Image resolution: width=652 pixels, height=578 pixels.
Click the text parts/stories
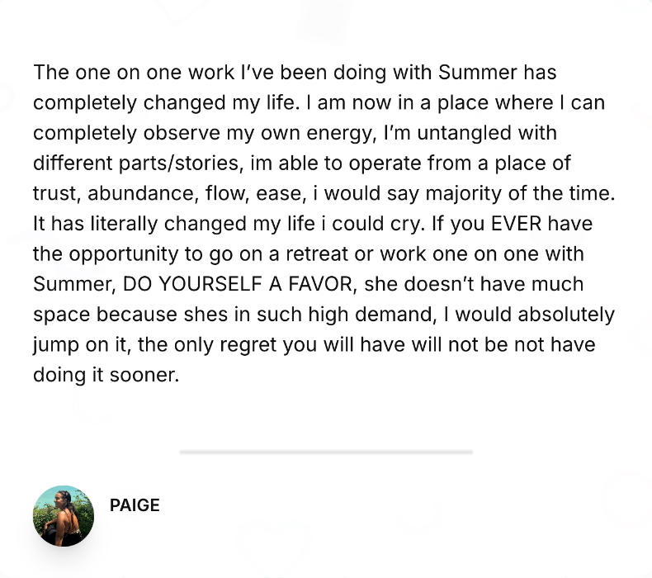[181, 163]
